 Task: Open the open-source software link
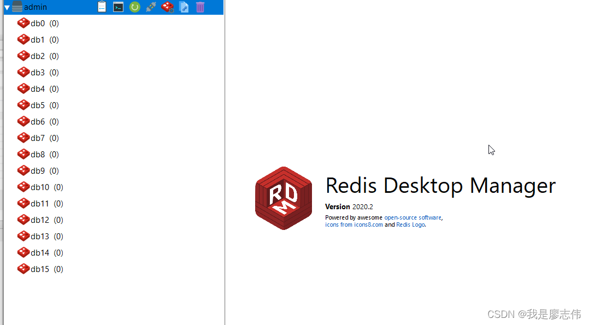[413, 217]
